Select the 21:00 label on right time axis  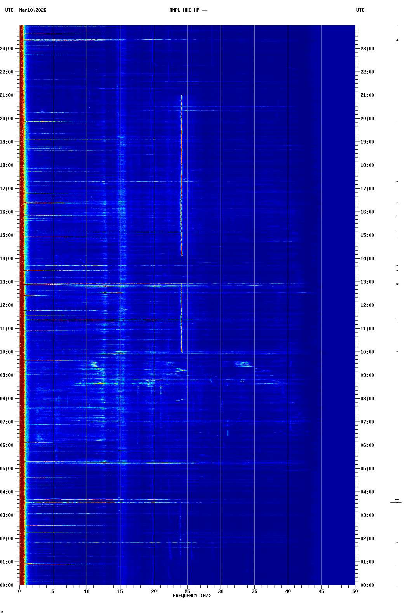tap(367, 95)
